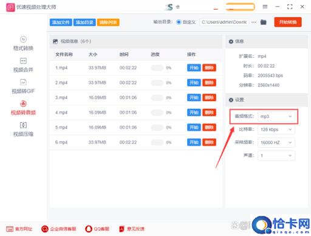Delete 5.mp4 from the list
311x236 pixels.
click(209, 127)
